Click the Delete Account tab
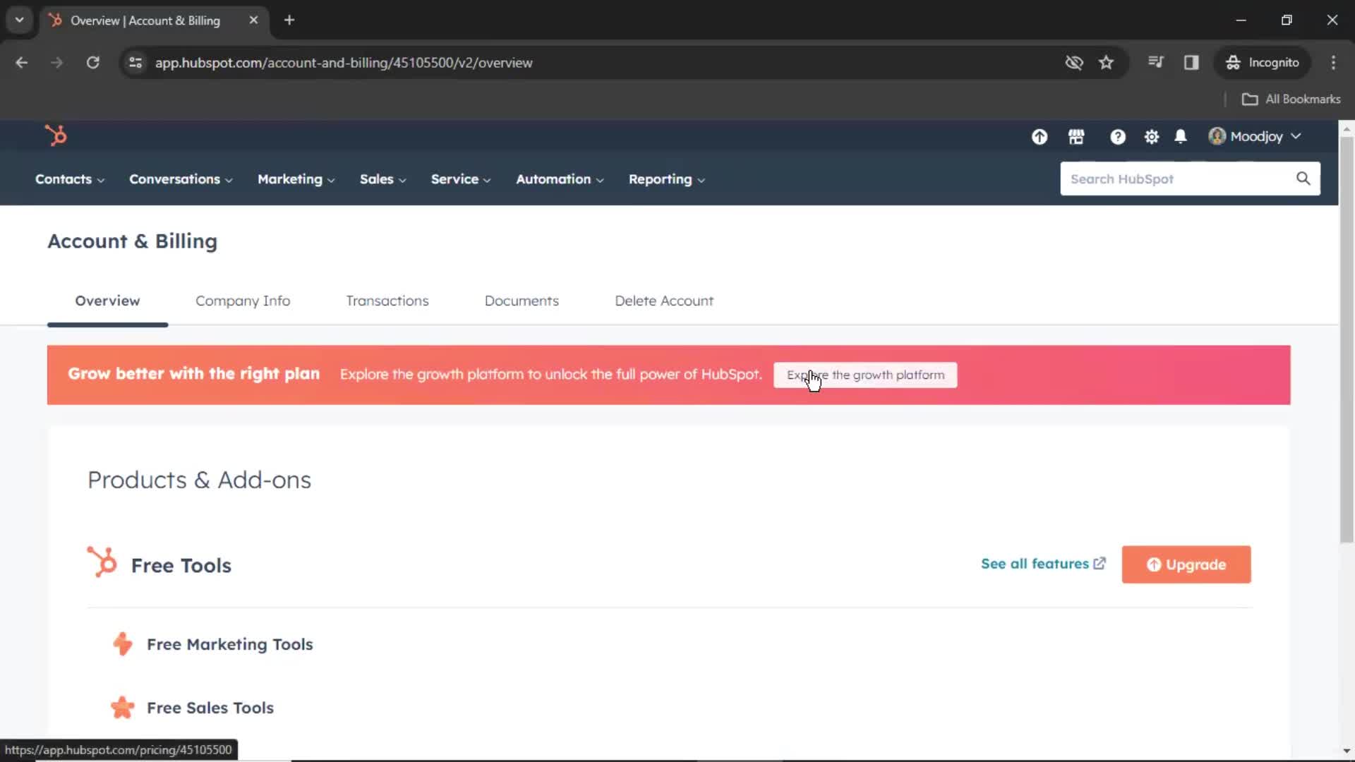 [x=663, y=301]
